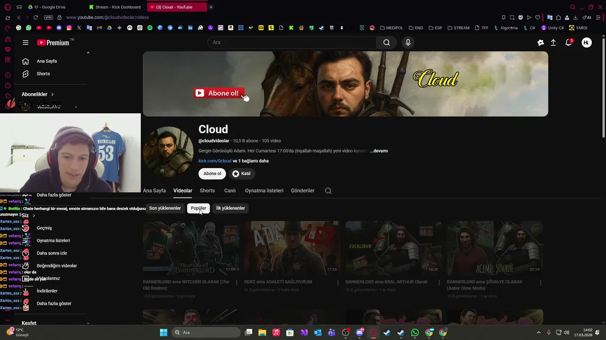
Task: Go back in the browser
Action: pyautogui.click(x=19, y=17)
